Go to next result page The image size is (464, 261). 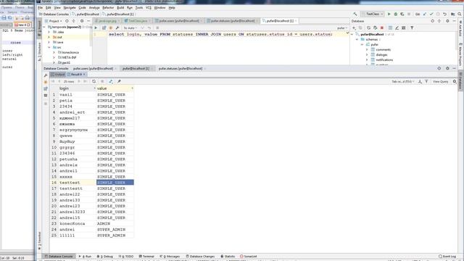point(79,81)
